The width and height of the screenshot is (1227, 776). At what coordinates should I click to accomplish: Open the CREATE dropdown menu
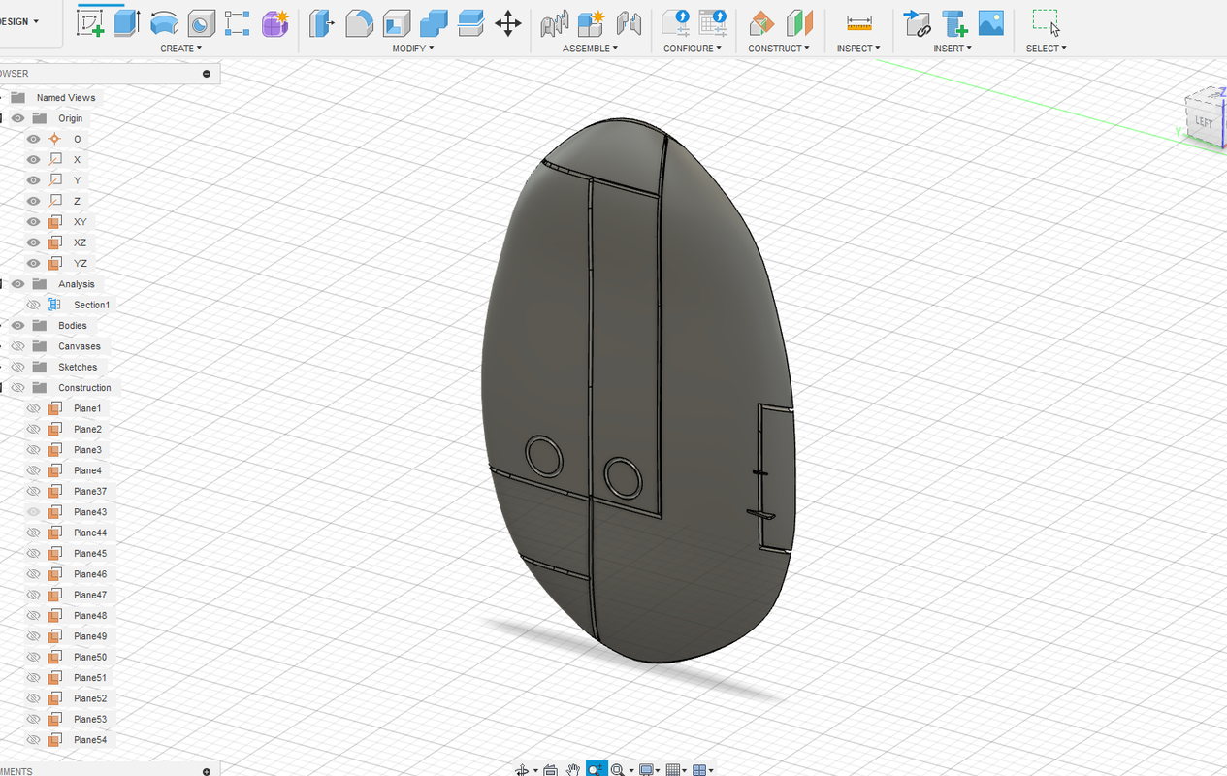(181, 48)
